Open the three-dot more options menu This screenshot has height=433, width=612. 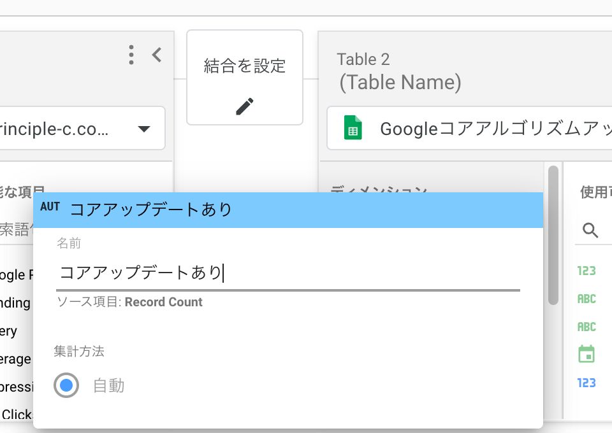click(131, 55)
